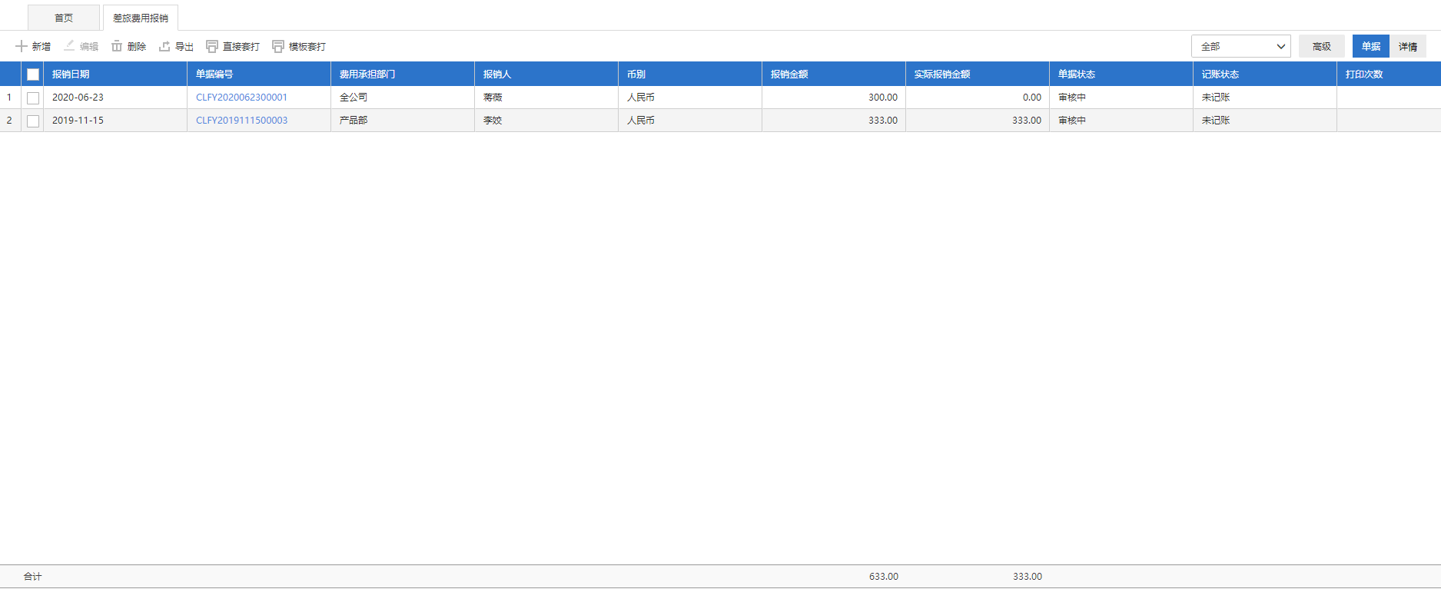Click the 蒋薇 claimant cell
1441x589 pixels.
pos(546,98)
